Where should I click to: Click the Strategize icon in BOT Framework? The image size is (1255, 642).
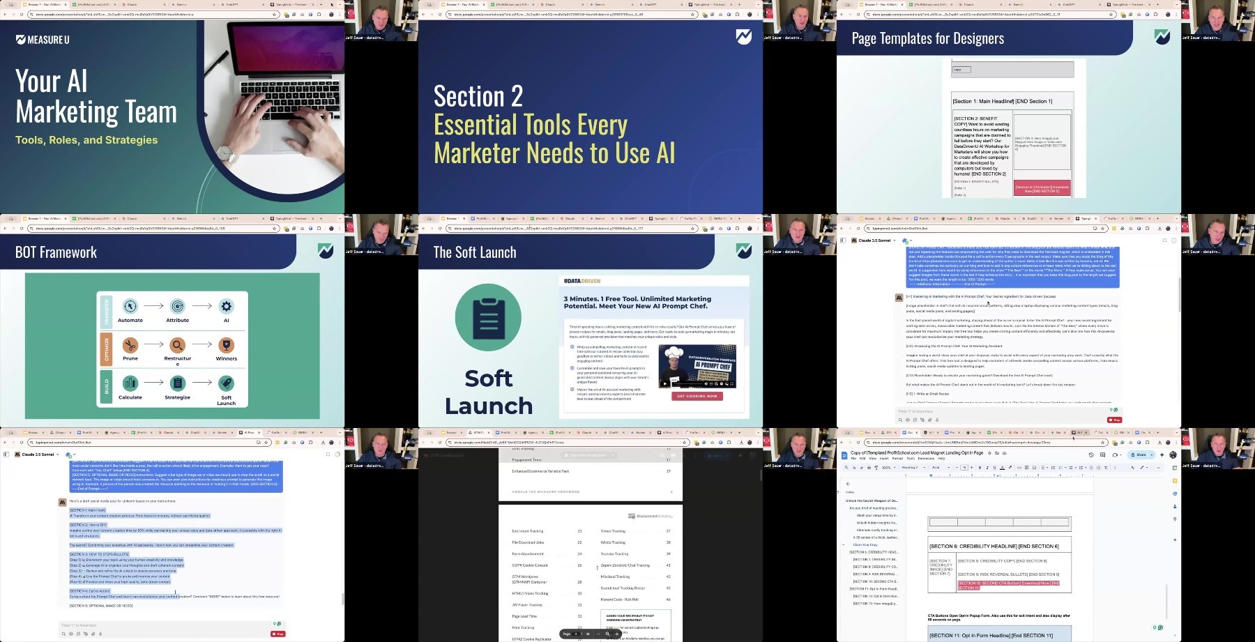(x=178, y=383)
